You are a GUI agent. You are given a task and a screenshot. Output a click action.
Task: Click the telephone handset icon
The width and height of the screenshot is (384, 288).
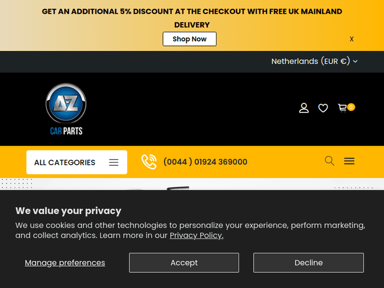click(x=149, y=162)
